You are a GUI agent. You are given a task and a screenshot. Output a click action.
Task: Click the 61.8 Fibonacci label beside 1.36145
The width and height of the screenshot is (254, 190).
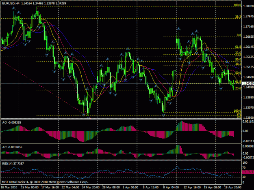pos(238,47)
